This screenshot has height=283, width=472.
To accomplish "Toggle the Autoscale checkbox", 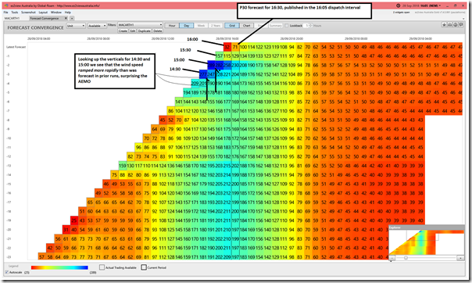I will coord(7,273).
